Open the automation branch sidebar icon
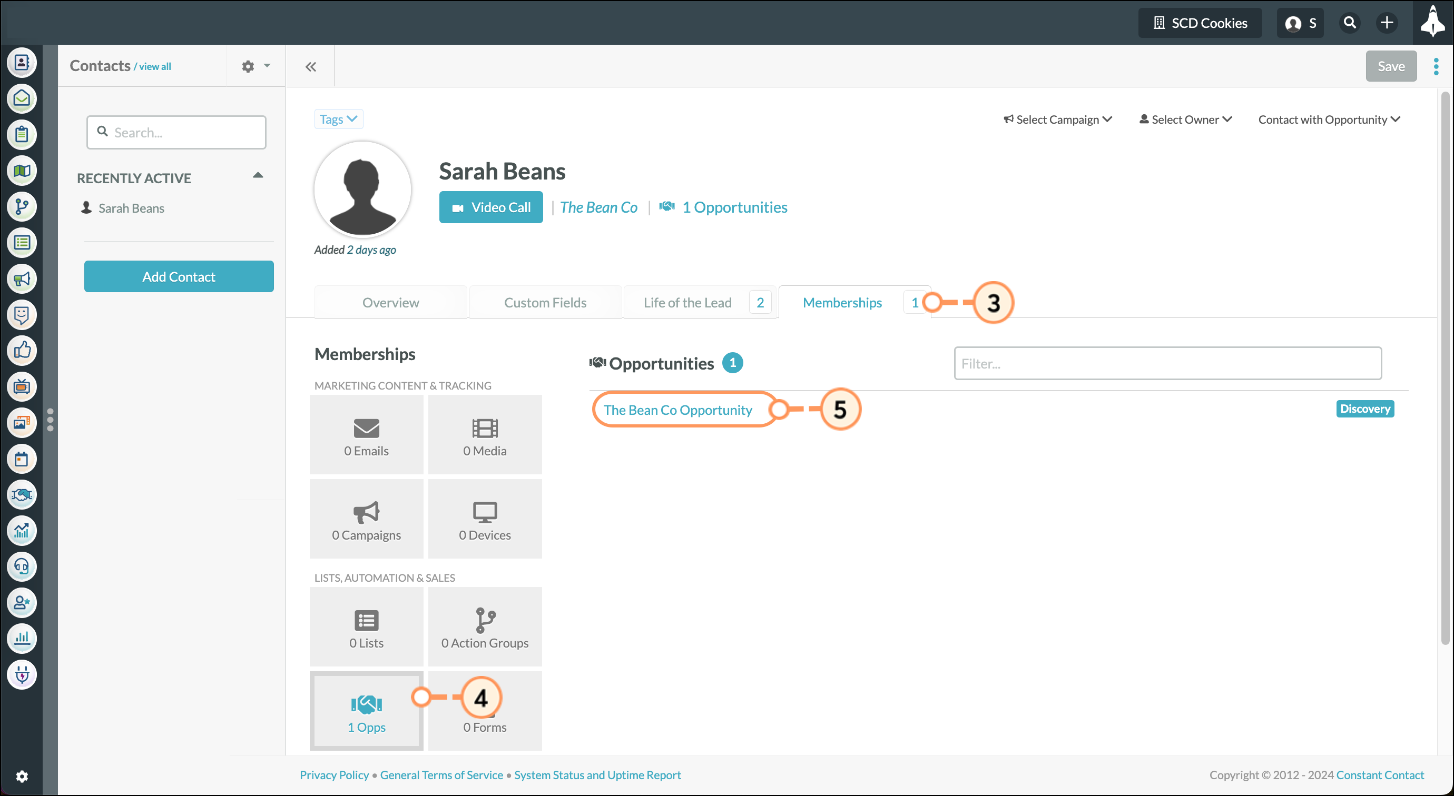Screen dimensions: 1454x796 point(22,207)
